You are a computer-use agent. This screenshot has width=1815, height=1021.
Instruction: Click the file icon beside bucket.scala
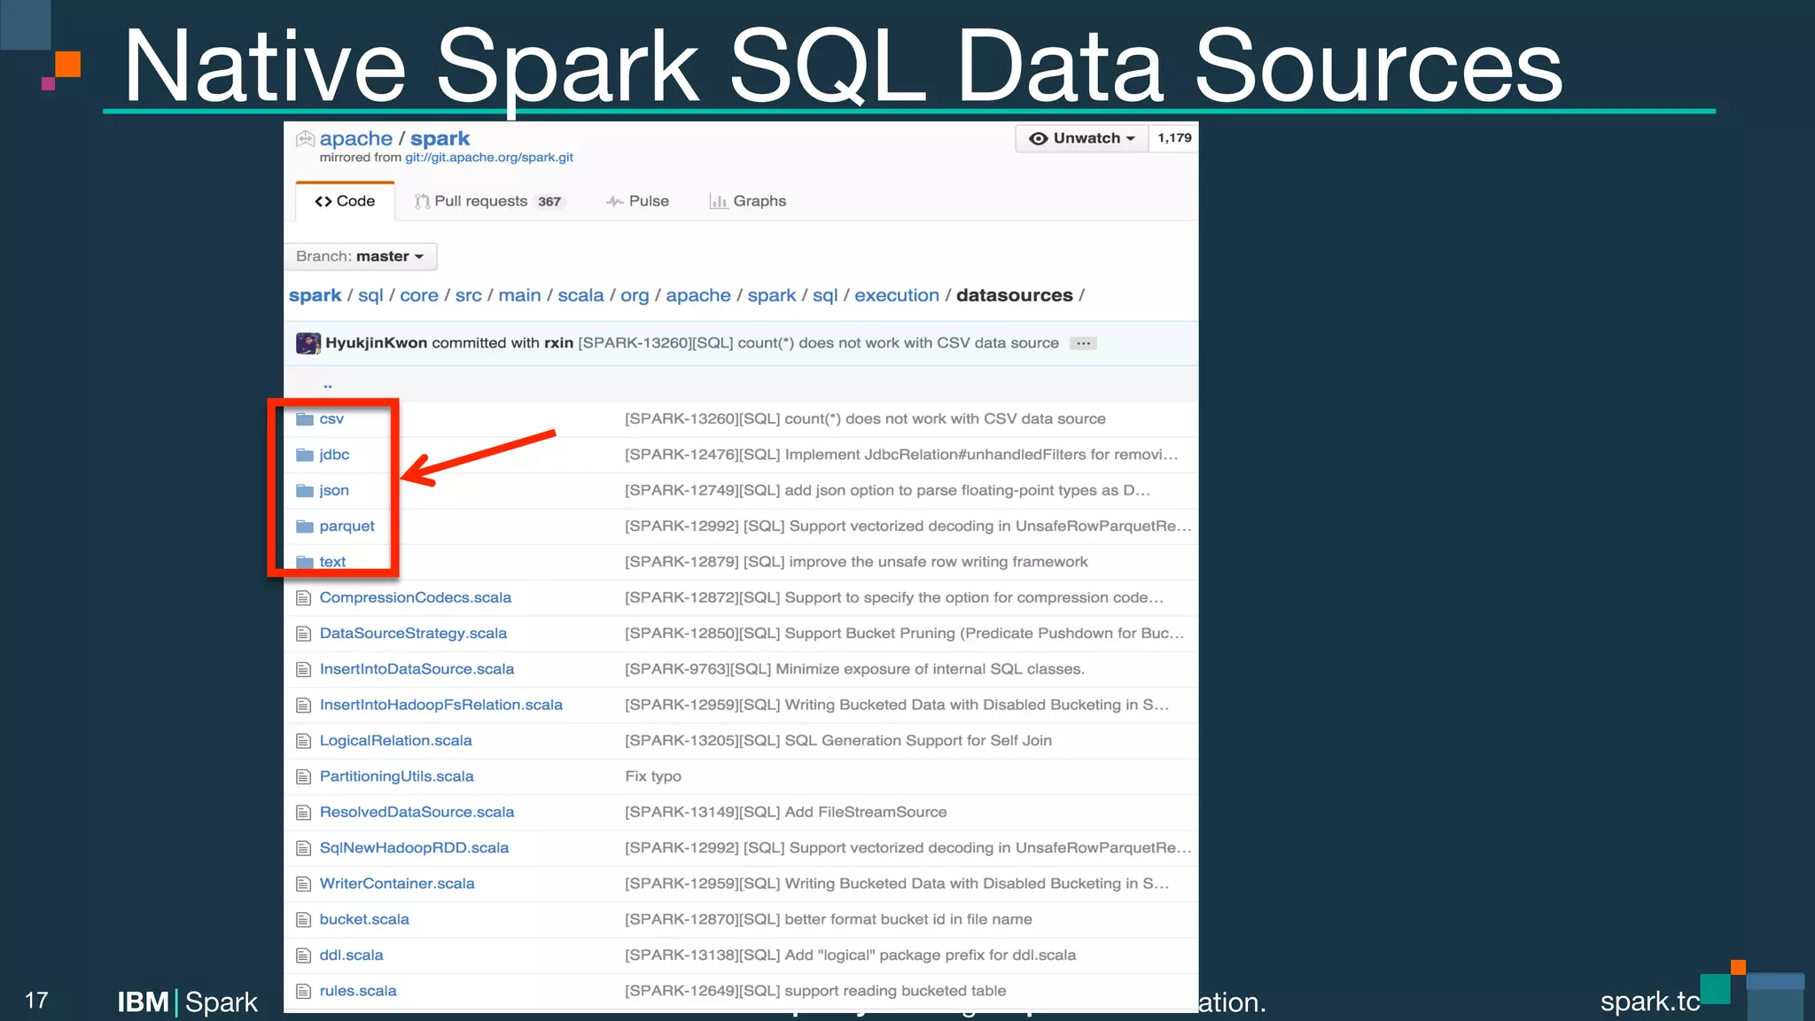point(304,920)
